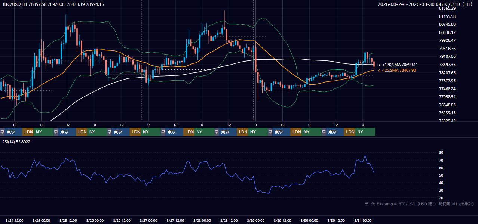The image size is (478, 224).
Task: Click the Bitstamp data source credit text
Action: 419,204
